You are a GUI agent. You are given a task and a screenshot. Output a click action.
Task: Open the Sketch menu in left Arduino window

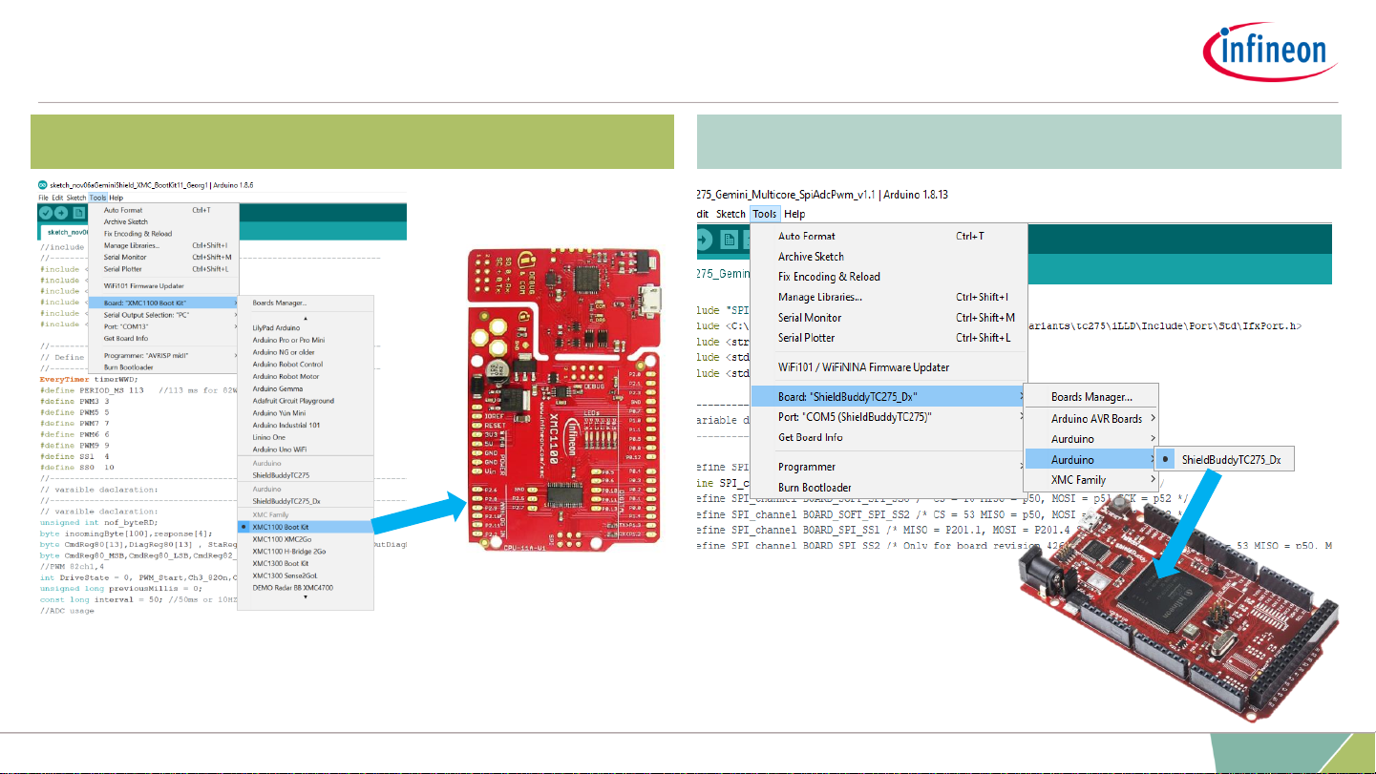click(x=75, y=198)
